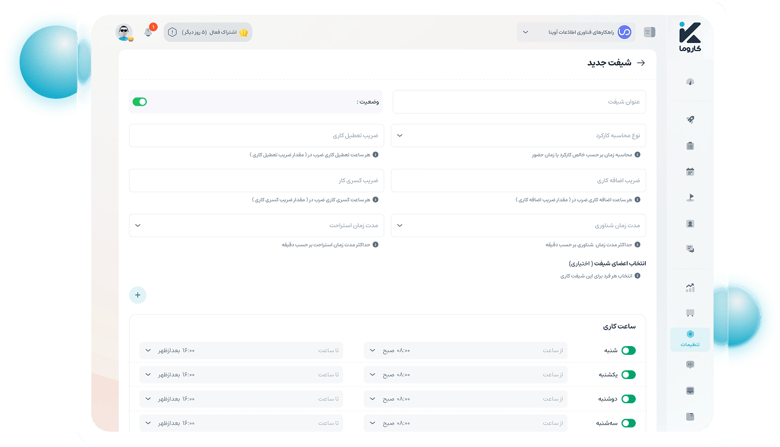This screenshot has width=780, height=447.
Task: Click the speech bubble sidebar icon below تنظیمات
Action: click(x=690, y=365)
